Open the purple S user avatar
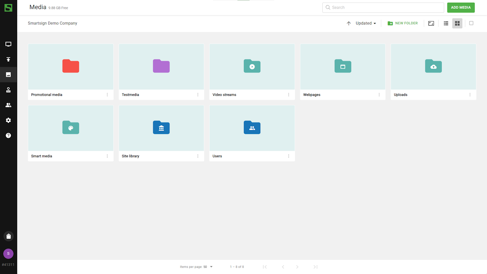Image resolution: width=487 pixels, height=274 pixels. pos(8,253)
